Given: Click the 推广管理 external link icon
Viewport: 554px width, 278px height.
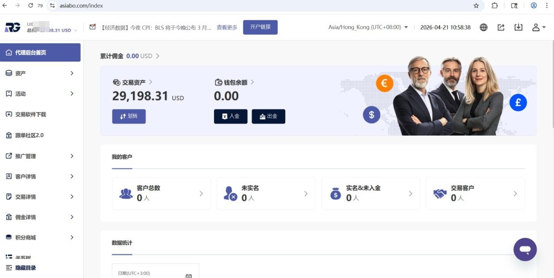Looking at the screenshot, I should click(x=9, y=156).
